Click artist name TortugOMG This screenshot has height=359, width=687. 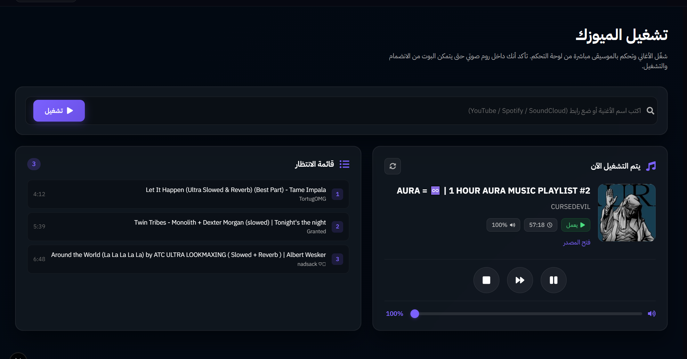click(312, 199)
